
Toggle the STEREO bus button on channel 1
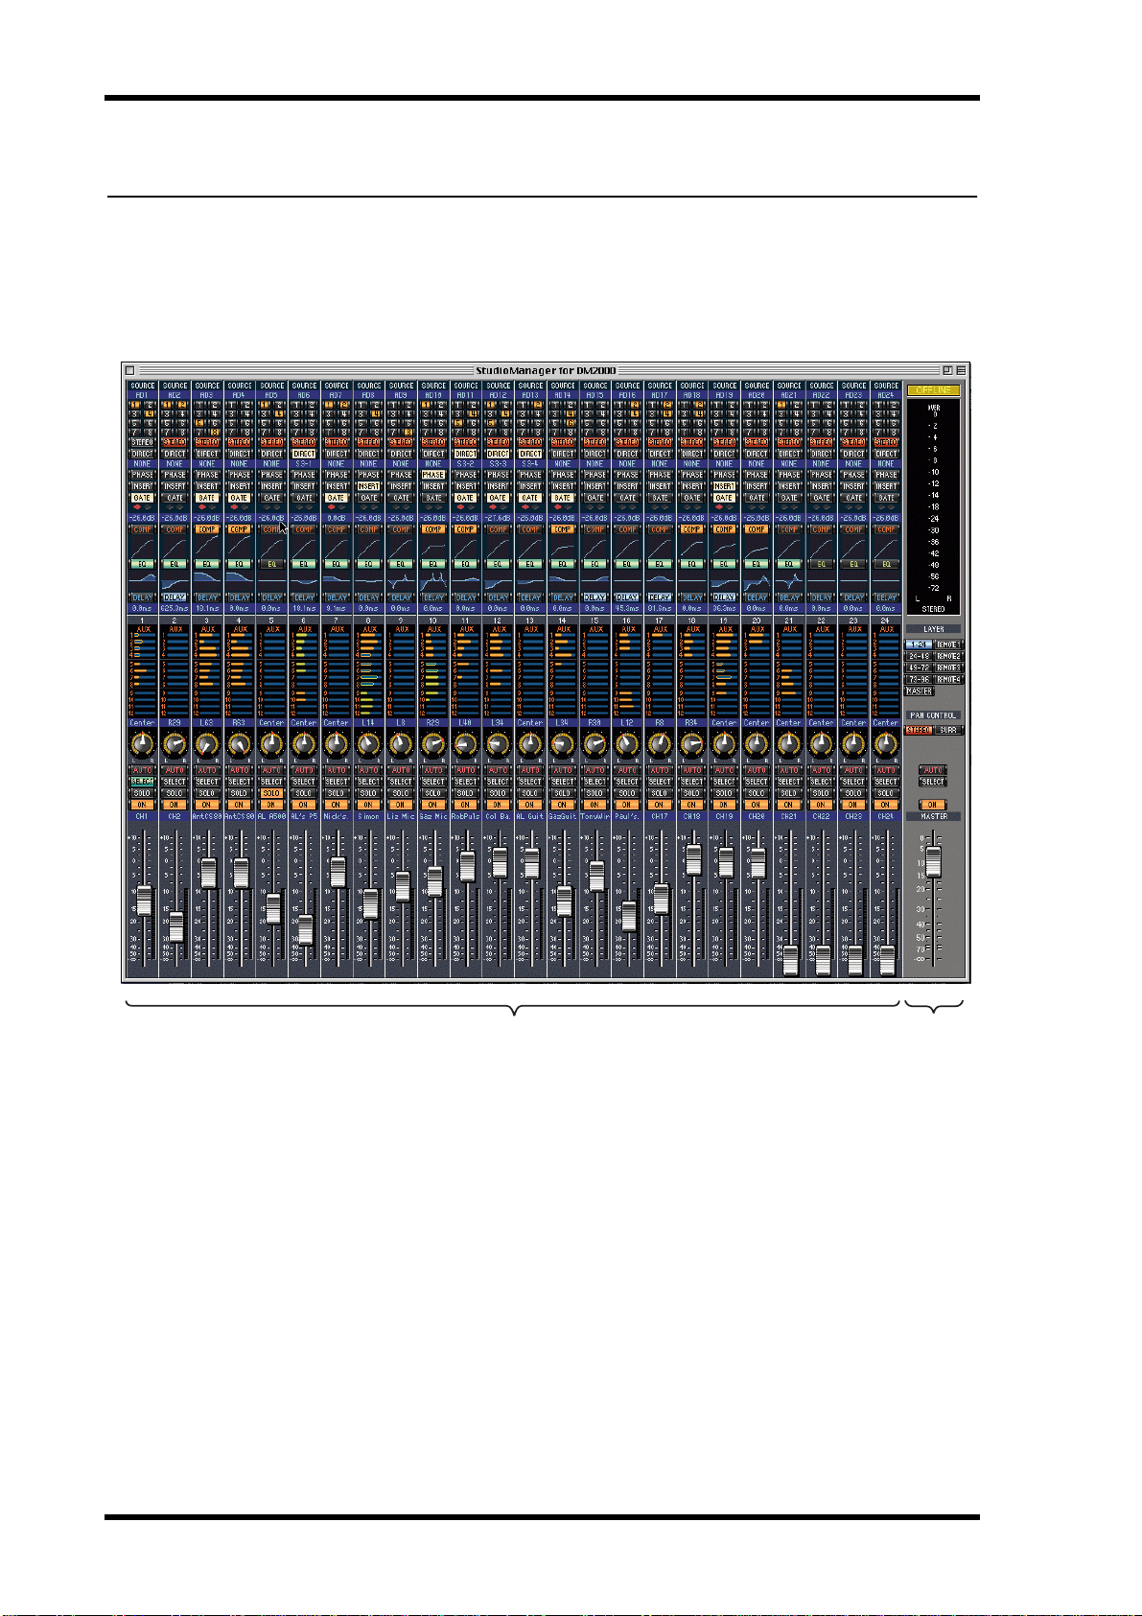tap(142, 443)
